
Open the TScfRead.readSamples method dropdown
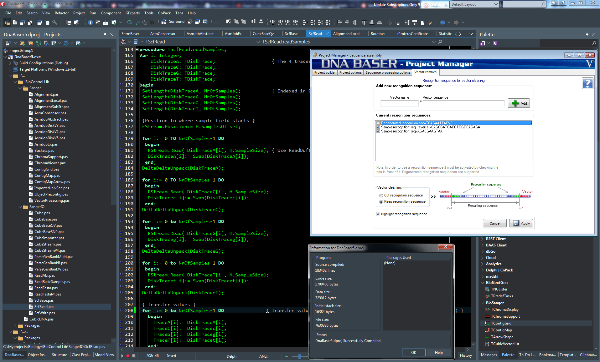434,42
